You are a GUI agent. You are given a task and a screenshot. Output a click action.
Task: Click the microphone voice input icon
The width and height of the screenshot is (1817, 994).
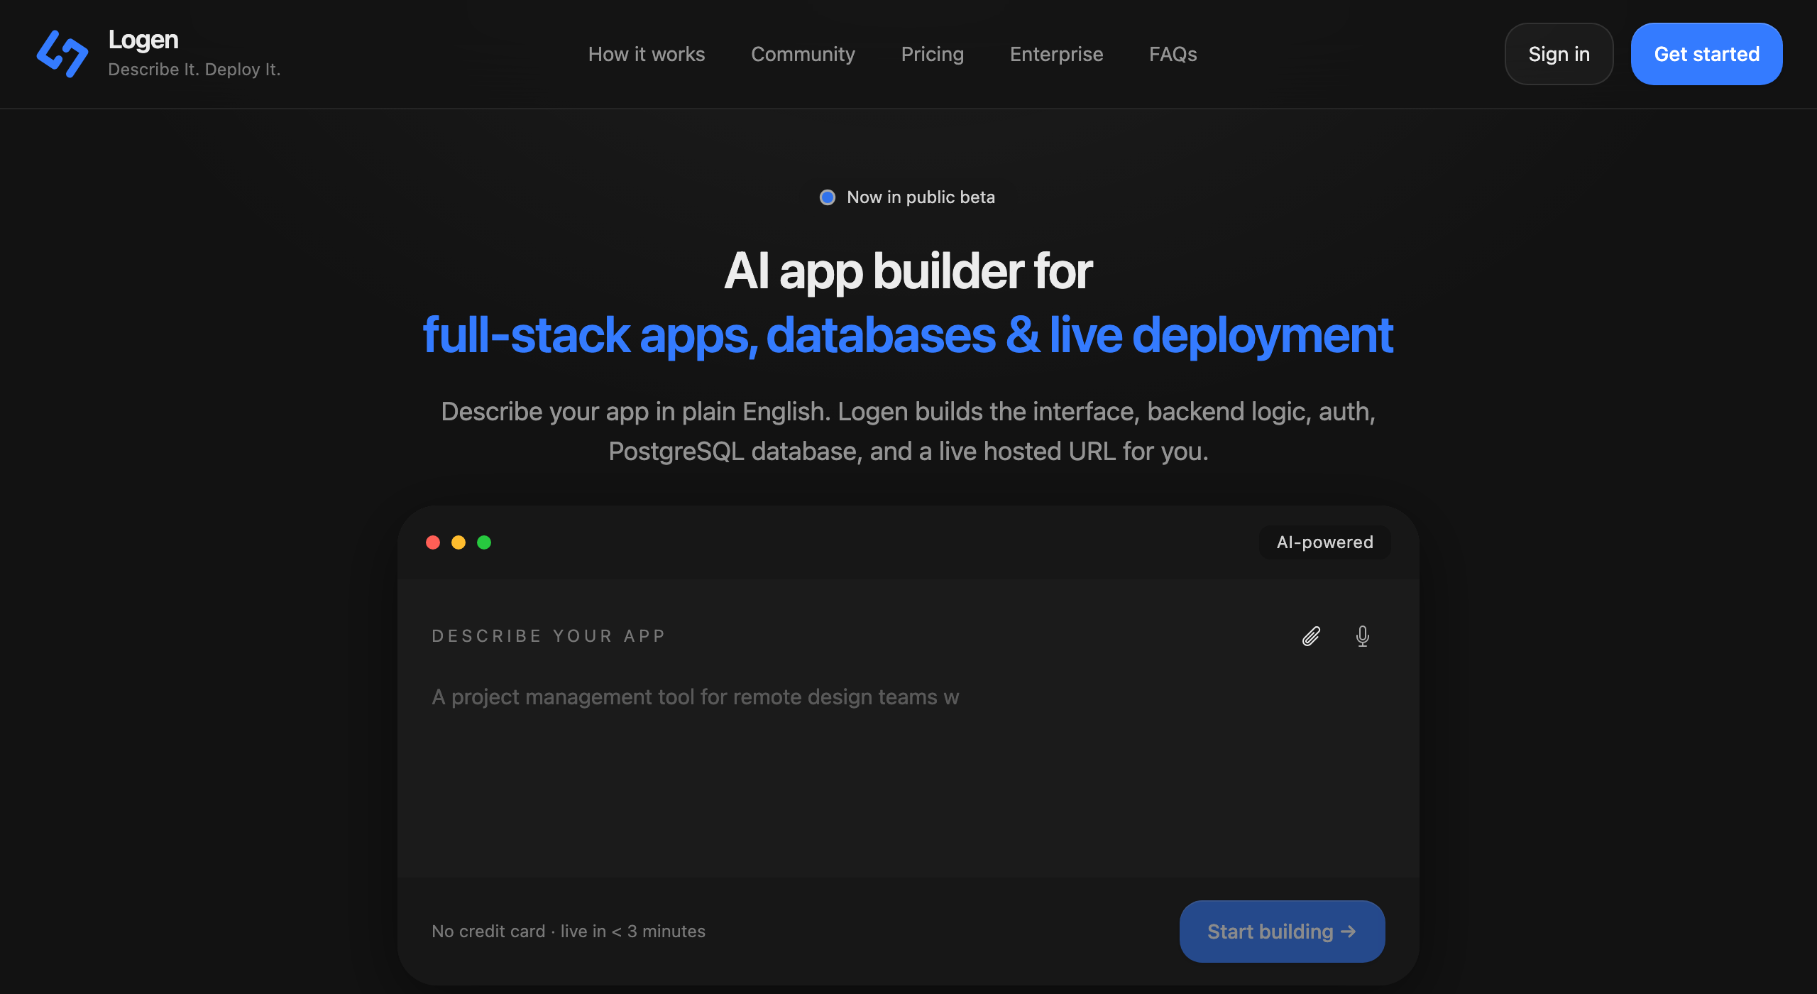pos(1362,636)
